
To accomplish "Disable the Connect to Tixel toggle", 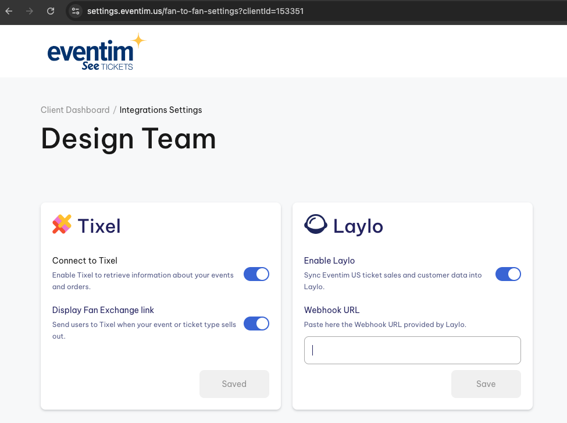I will [x=256, y=274].
